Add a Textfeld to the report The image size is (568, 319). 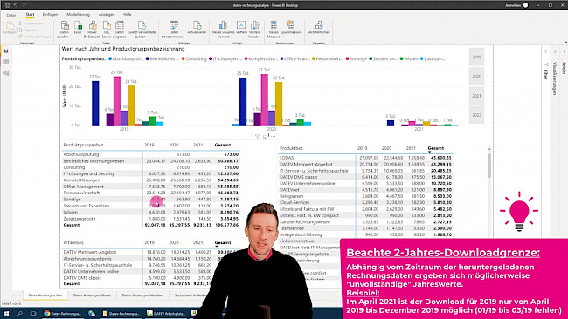coord(241,28)
